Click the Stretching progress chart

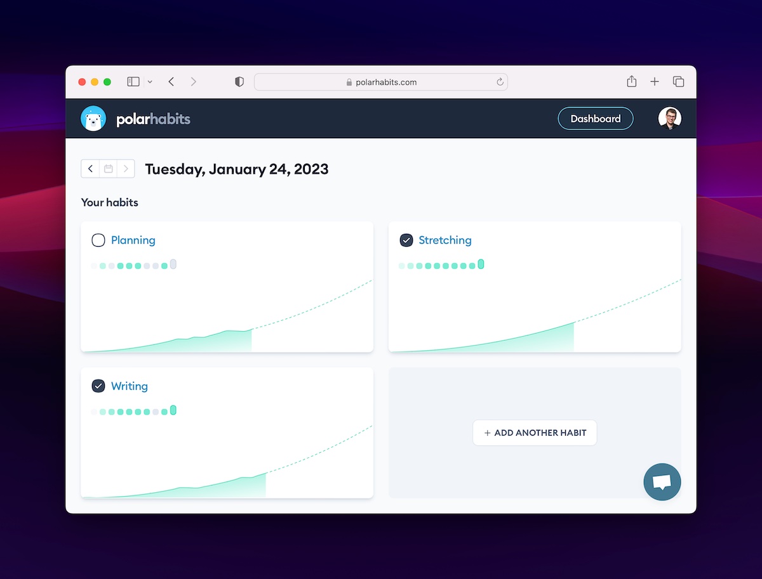(535, 315)
